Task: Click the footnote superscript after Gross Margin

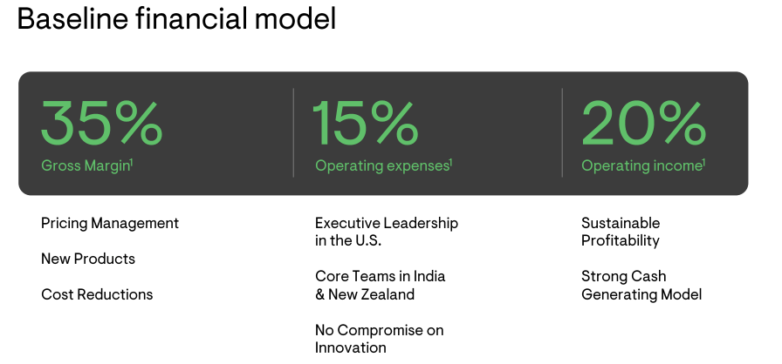Action: [131, 162]
